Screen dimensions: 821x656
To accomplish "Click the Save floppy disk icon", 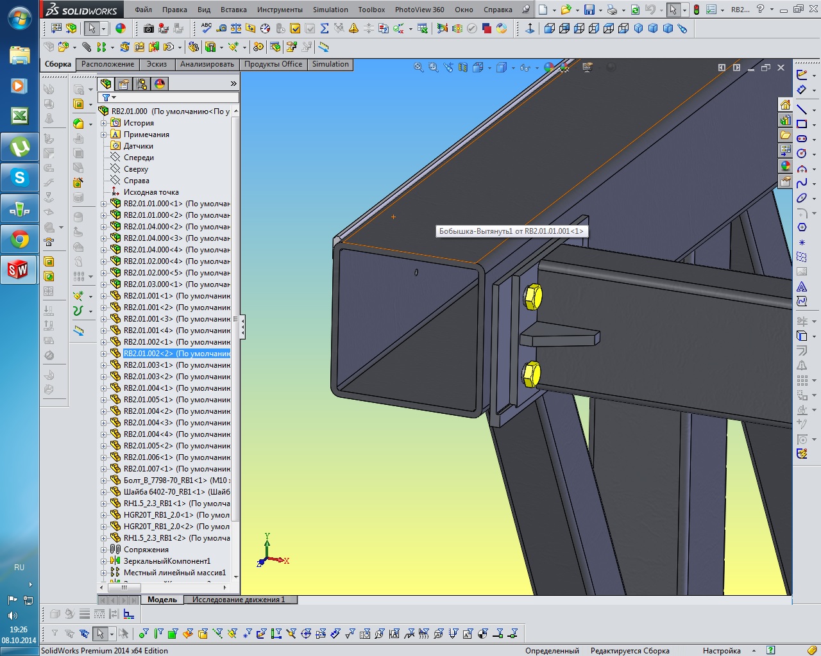I will pos(589,10).
